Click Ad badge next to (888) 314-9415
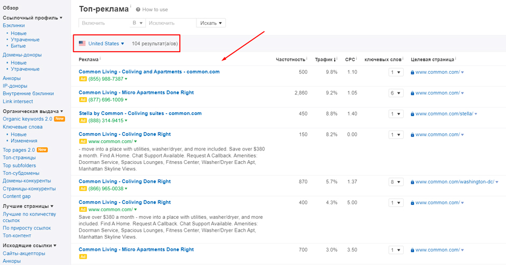 pos(83,120)
